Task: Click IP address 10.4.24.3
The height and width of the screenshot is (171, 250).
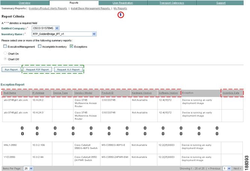Action: coord(38,113)
